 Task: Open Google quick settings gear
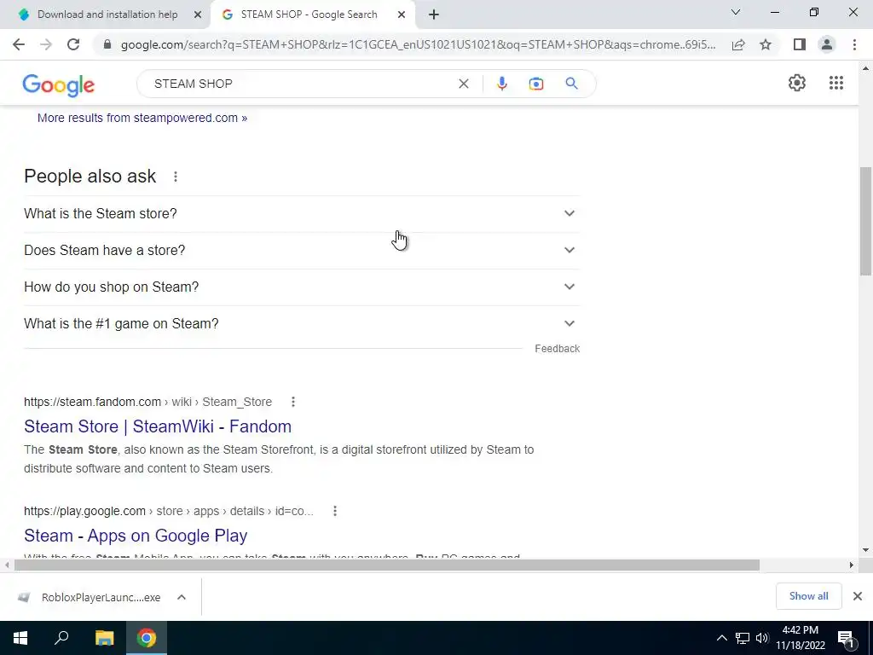pos(797,83)
